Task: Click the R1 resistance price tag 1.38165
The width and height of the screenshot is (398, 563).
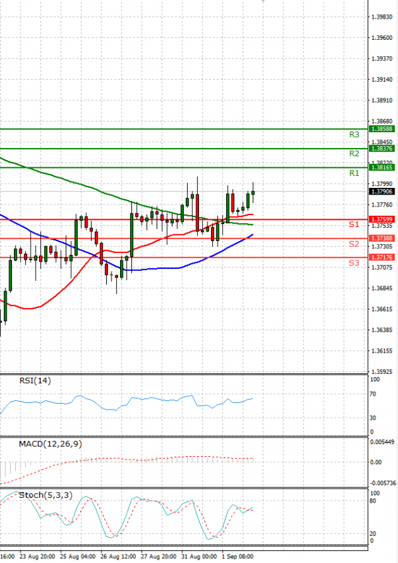Action: click(x=382, y=167)
